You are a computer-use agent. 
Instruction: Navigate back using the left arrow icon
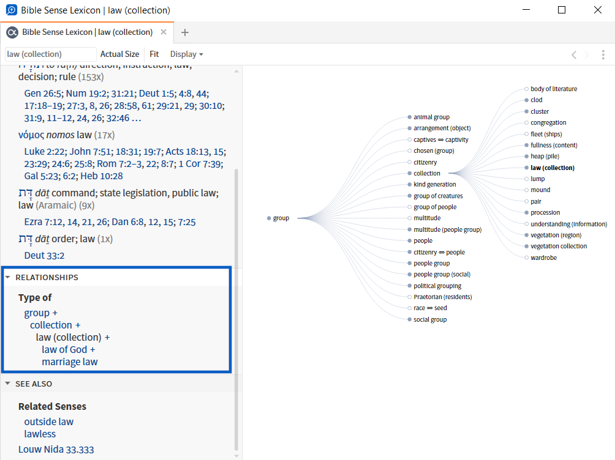(x=573, y=54)
